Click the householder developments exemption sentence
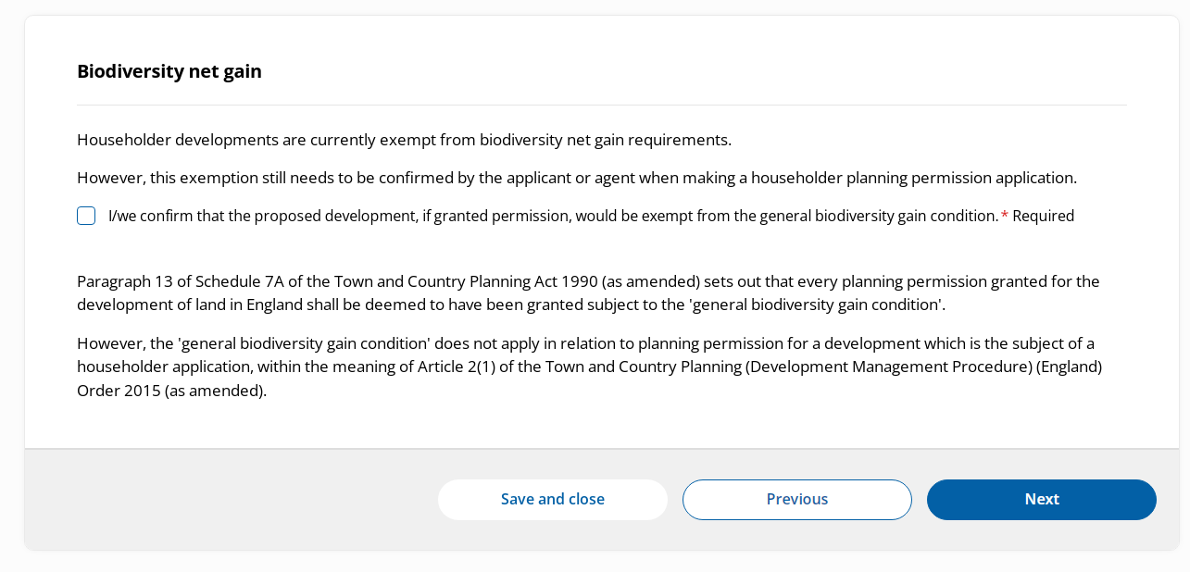 point(404,139)
